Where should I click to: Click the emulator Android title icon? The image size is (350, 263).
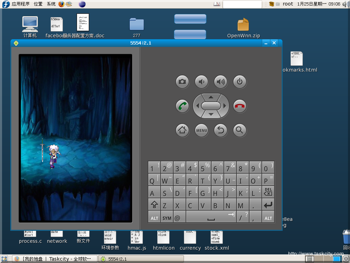(16, 43)
